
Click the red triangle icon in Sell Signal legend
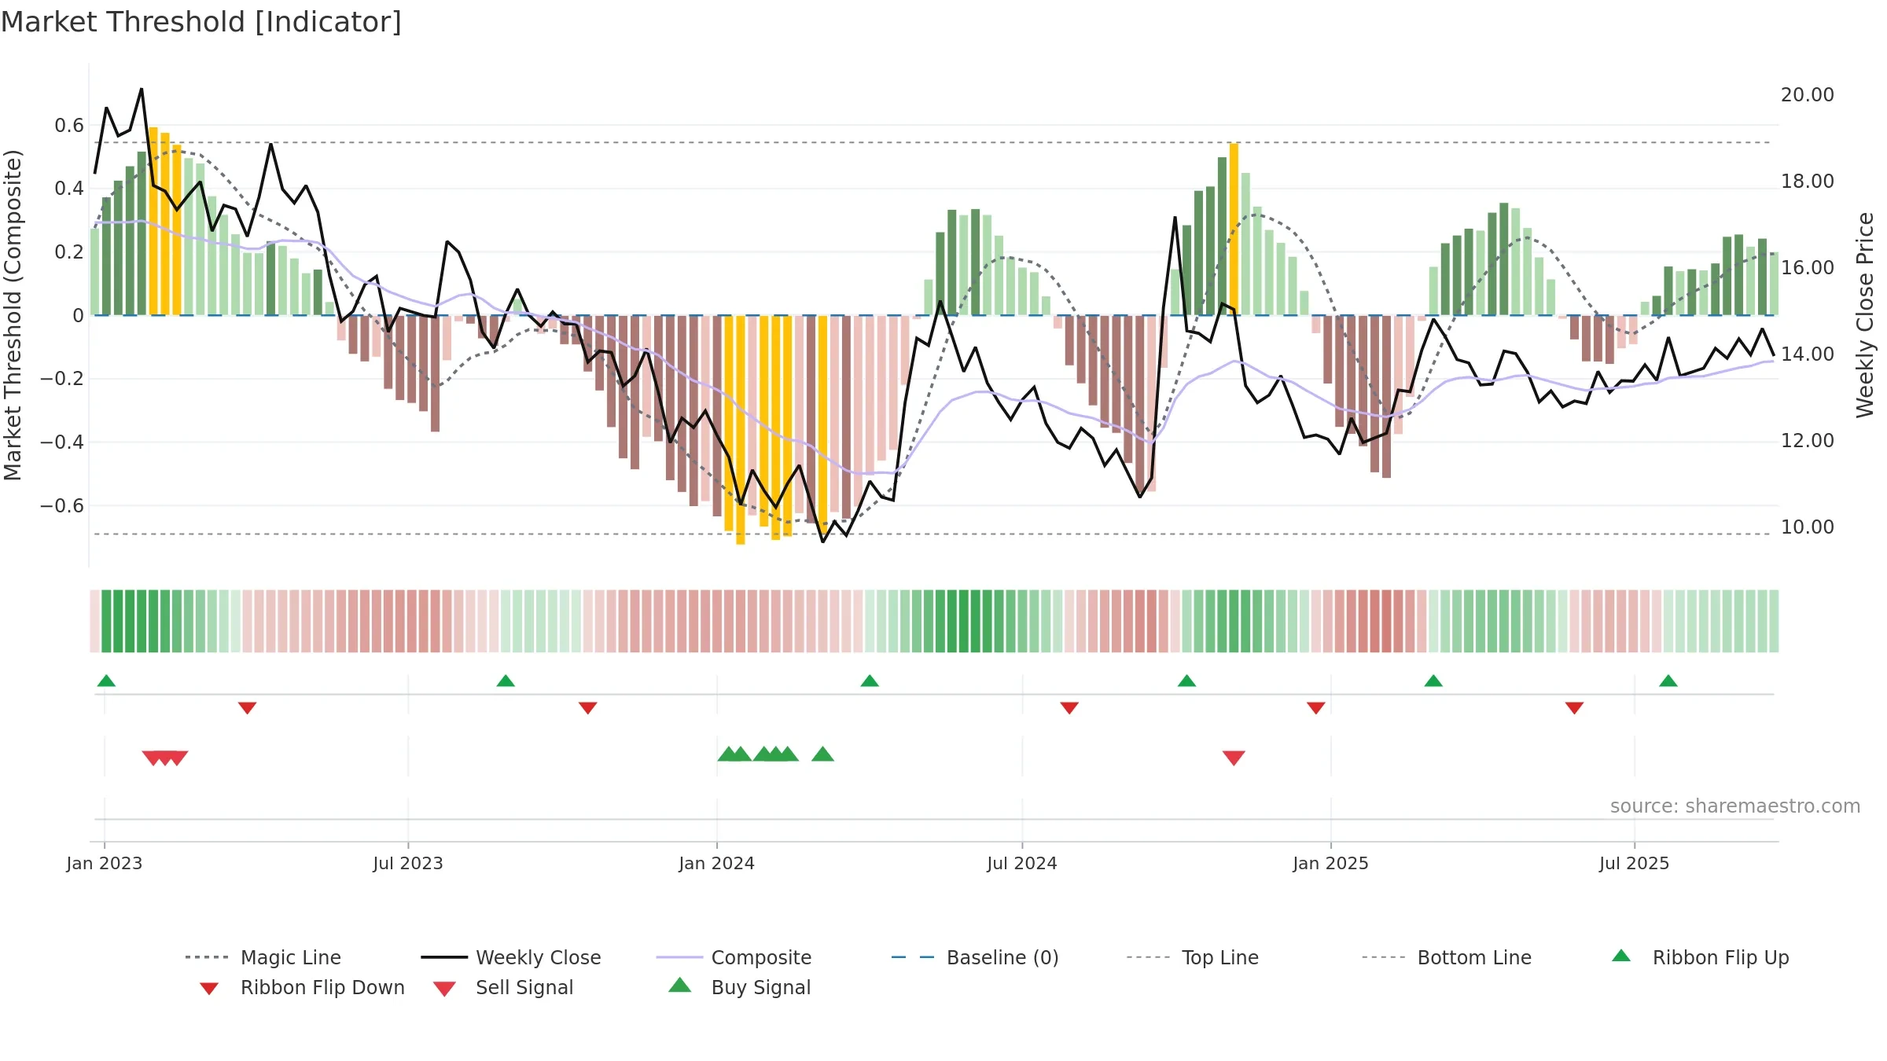444,989
